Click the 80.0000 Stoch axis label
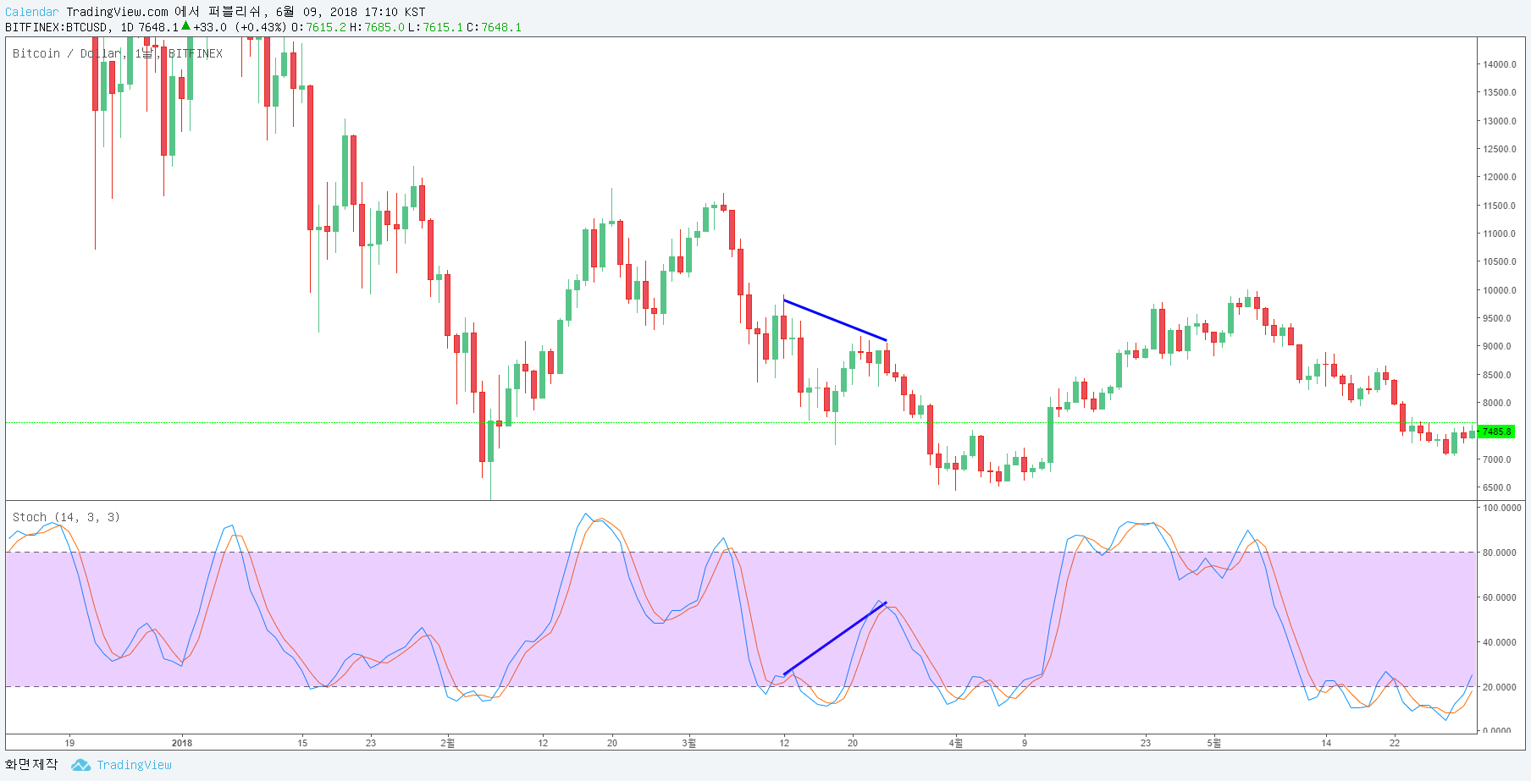Screen dimensions: 1531x781 coord(1500,553)
